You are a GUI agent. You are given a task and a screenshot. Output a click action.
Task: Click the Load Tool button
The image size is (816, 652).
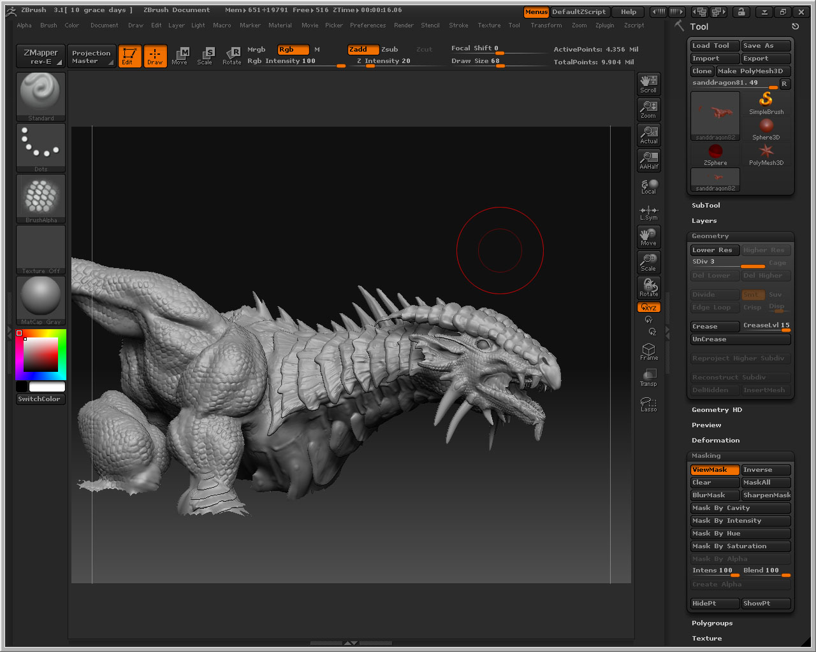(715, 46)
